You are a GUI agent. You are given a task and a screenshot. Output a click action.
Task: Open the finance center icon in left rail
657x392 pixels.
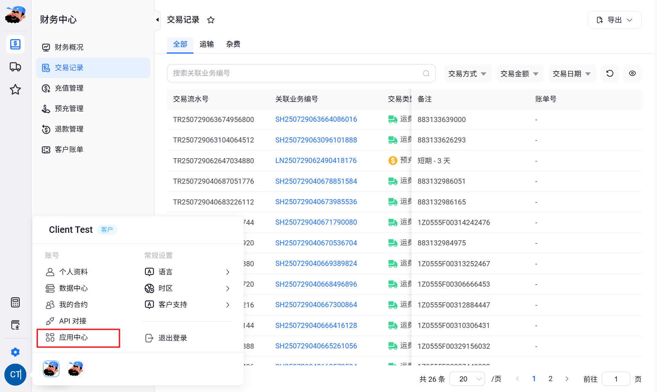pyautogui.click(x=15, y=44)
